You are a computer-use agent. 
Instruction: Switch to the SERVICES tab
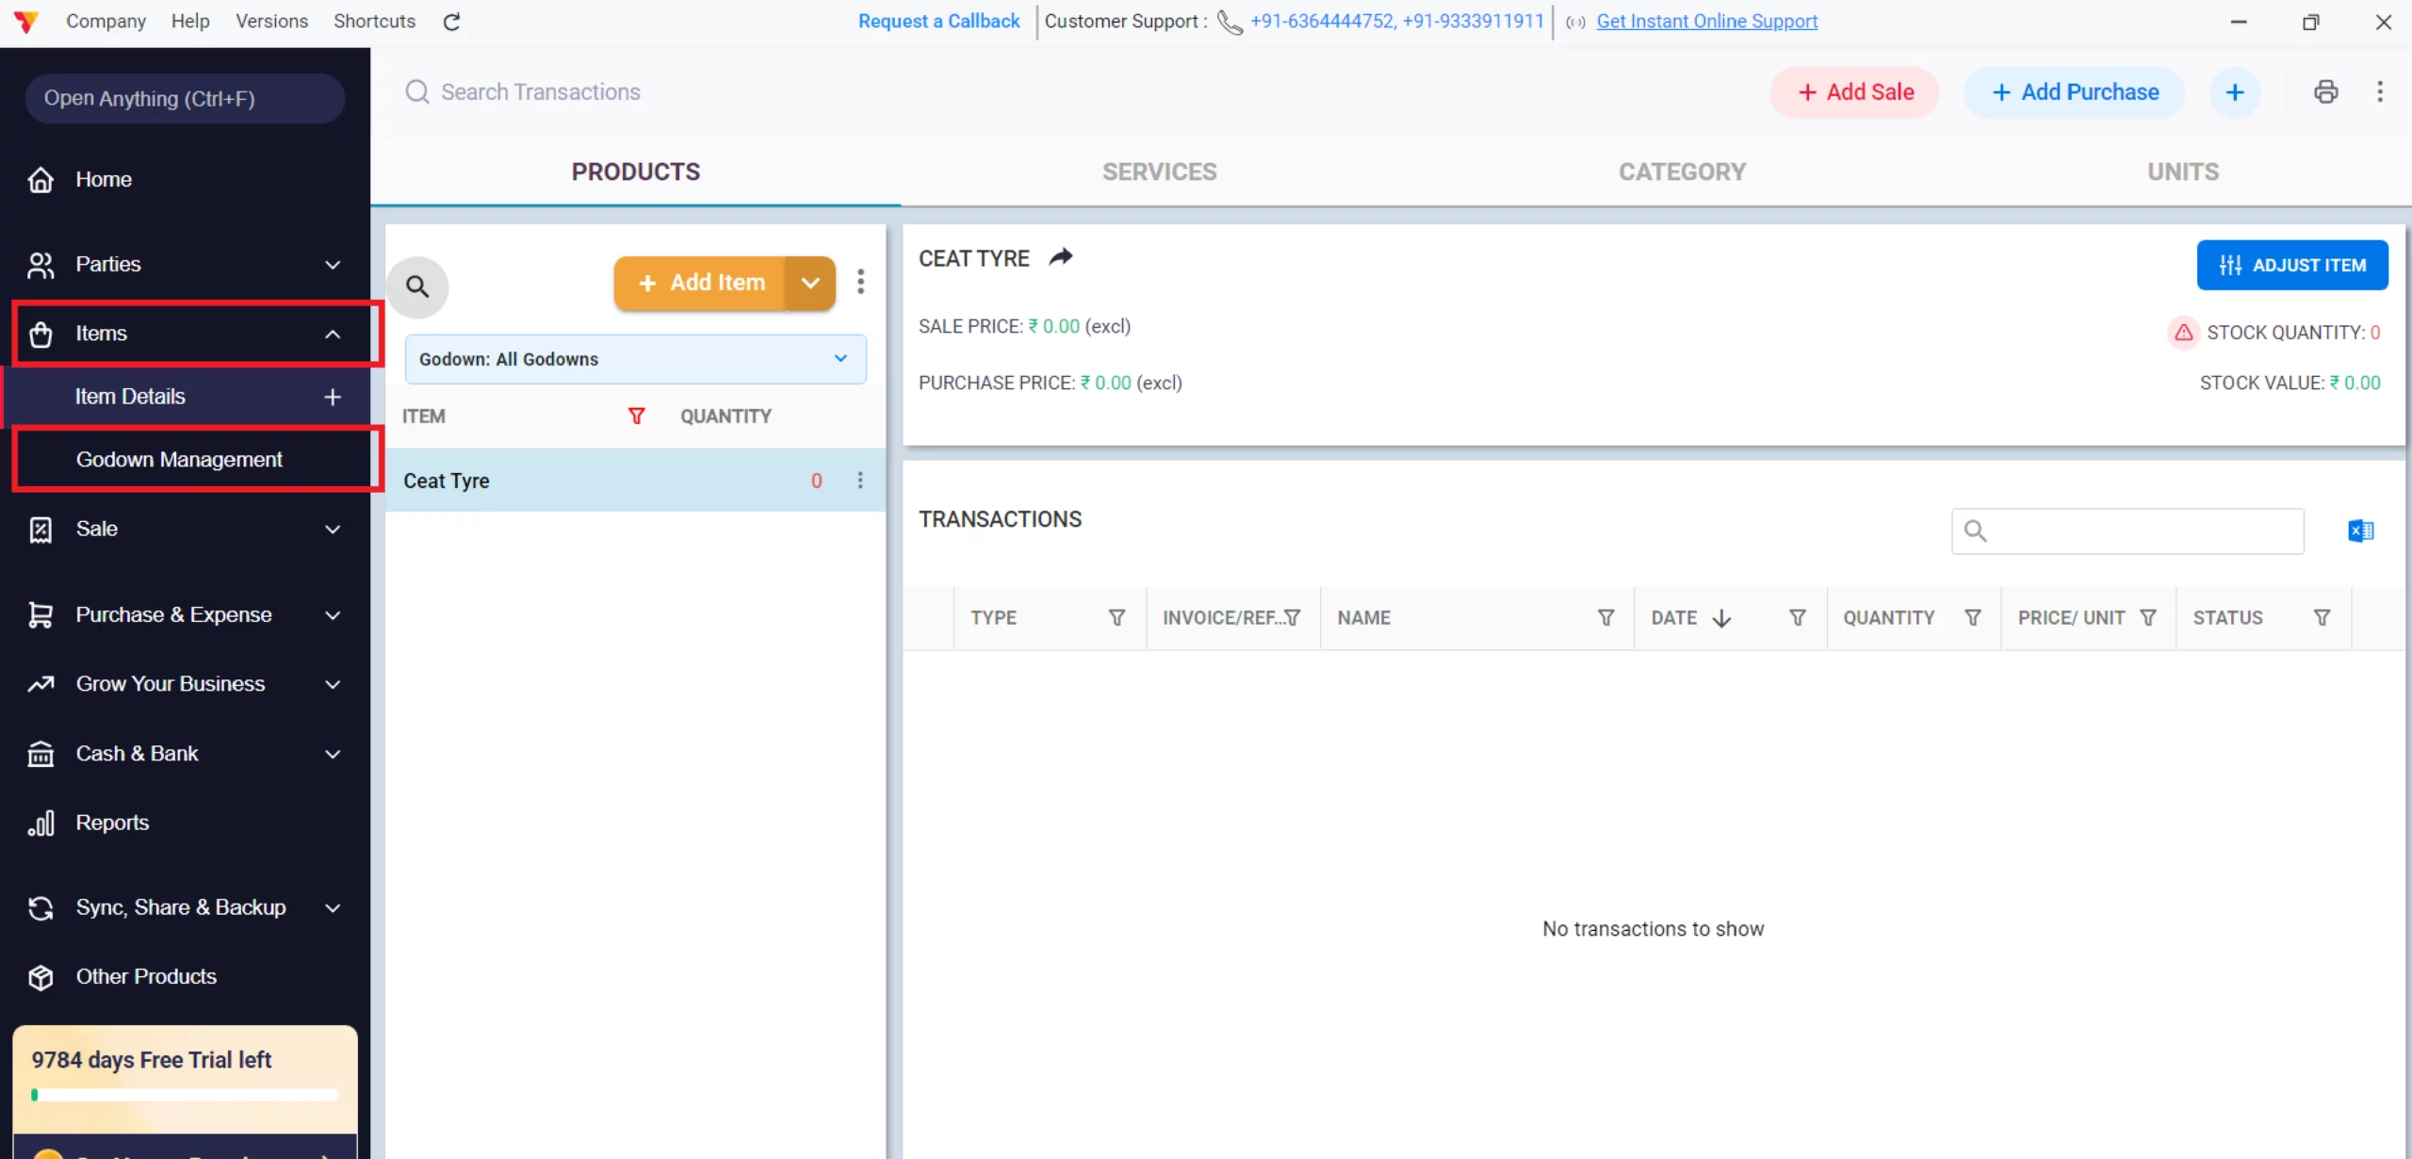click(x=1159, y=171)
